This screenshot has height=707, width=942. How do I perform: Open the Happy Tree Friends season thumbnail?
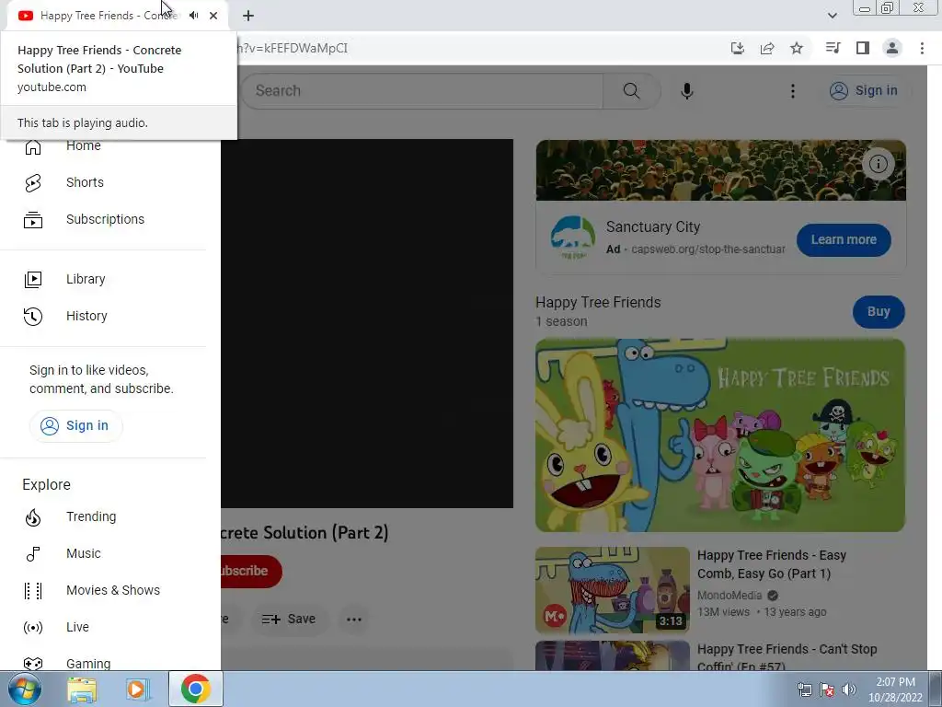[x=719, y=435]
